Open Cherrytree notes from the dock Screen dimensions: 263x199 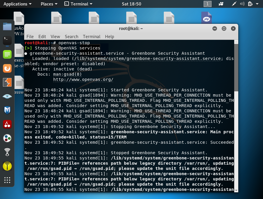7,124
